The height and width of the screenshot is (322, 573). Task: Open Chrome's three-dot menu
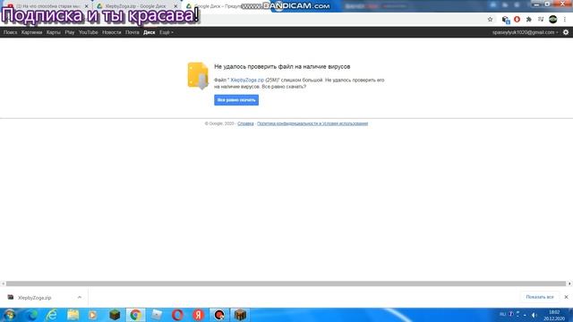[565, 20]
